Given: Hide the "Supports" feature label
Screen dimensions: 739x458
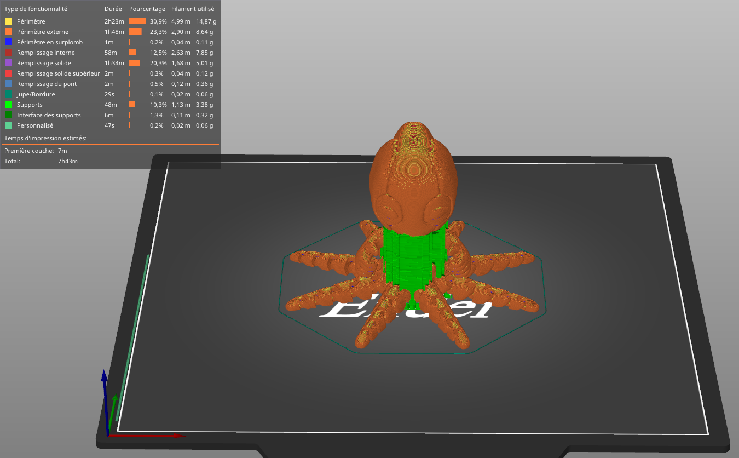Looking at the screenshot, I should point(30,105).
